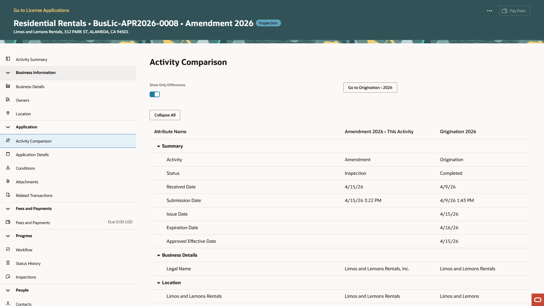Screen dimensions: 544x306
Task: Collapse the Location group triangle
Action: 159,283
